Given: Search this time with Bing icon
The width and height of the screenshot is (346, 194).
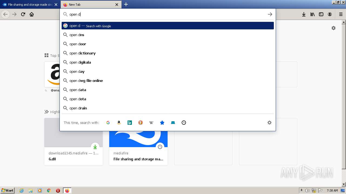Looking at the screenshot, I should 130,123.
